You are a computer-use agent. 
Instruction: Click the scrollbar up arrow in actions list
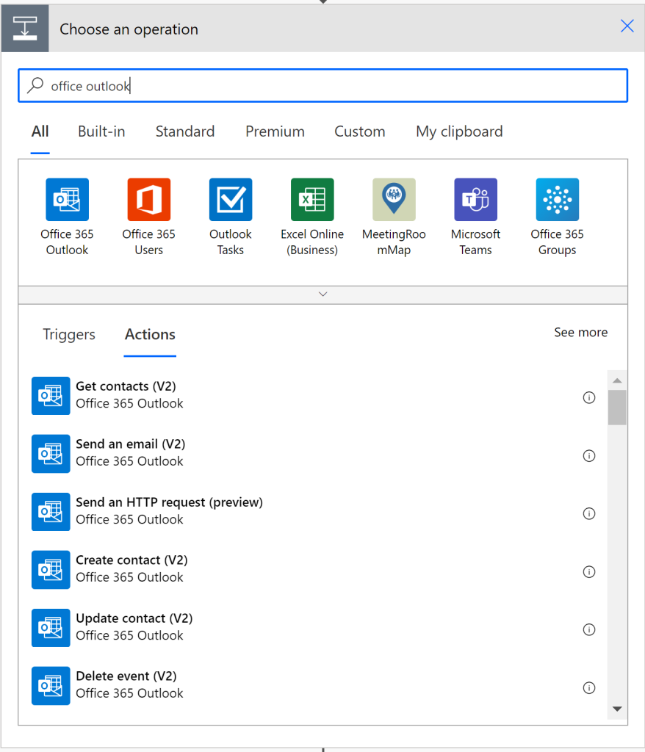617,380
